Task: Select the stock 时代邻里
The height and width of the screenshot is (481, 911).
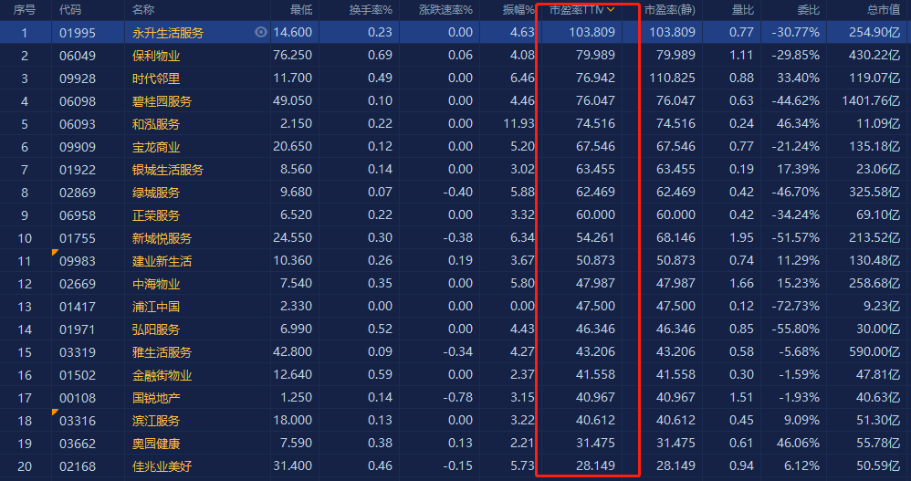Action: 156,78
